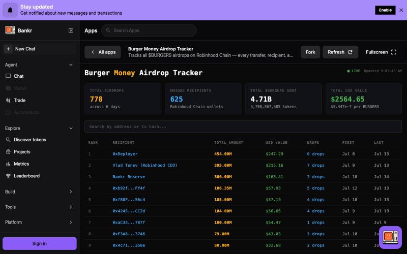
Task: Click the First column header
Action: [348, 143]
